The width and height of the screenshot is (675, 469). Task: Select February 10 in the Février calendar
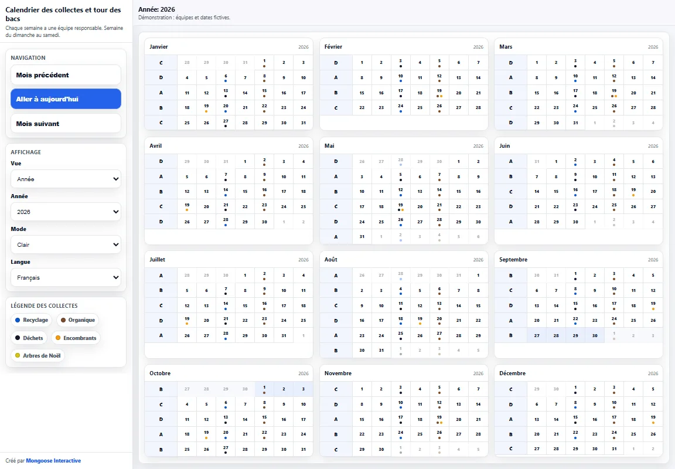[400, 77]
